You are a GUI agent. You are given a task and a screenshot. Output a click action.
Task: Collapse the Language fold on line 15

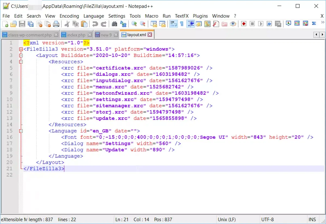[x=21, y=131]
